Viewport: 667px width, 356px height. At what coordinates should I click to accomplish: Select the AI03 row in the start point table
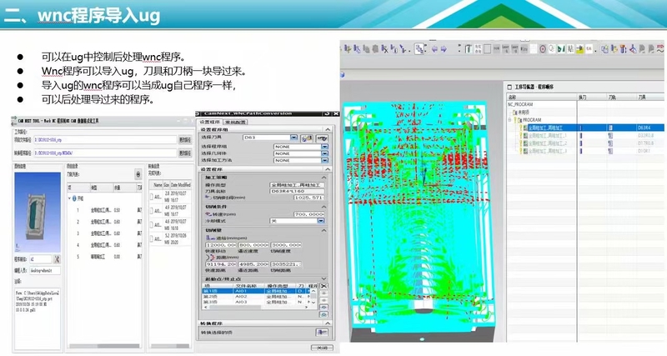257,302
